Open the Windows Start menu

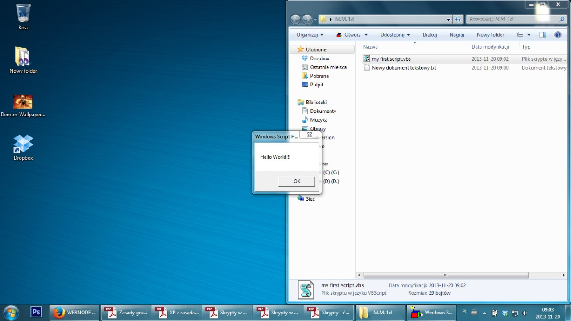point(11,313)
